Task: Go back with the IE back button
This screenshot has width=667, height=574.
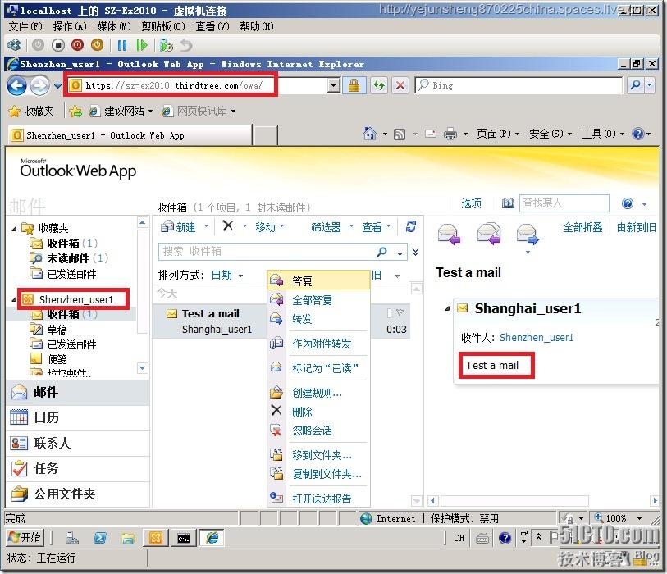Action: click(x=16, y=86)
